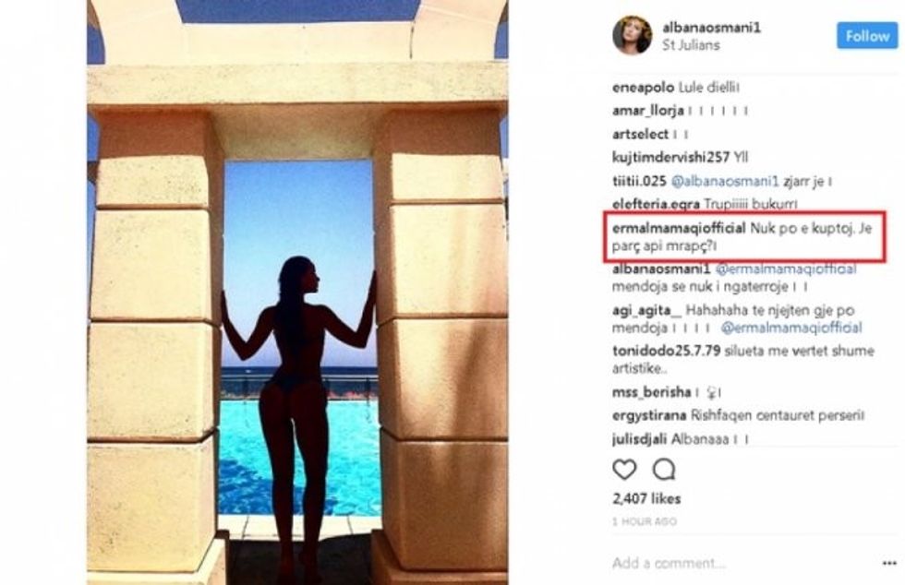Follow the albanaosmani1 account
This screenshot has height=585, width=905.
point(867,36)
